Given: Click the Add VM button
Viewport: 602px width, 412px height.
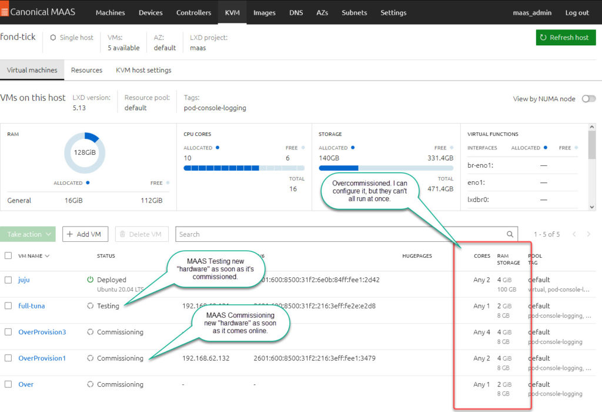Looking at the screenshot, I should [85, 234].
